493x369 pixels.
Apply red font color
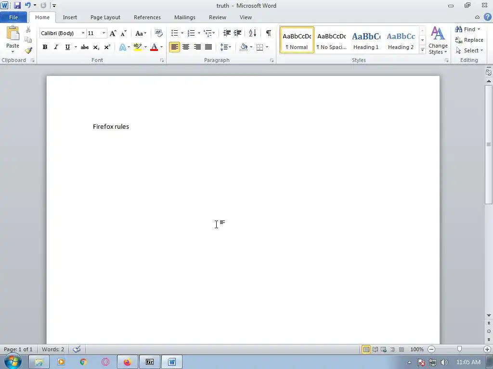154,47
